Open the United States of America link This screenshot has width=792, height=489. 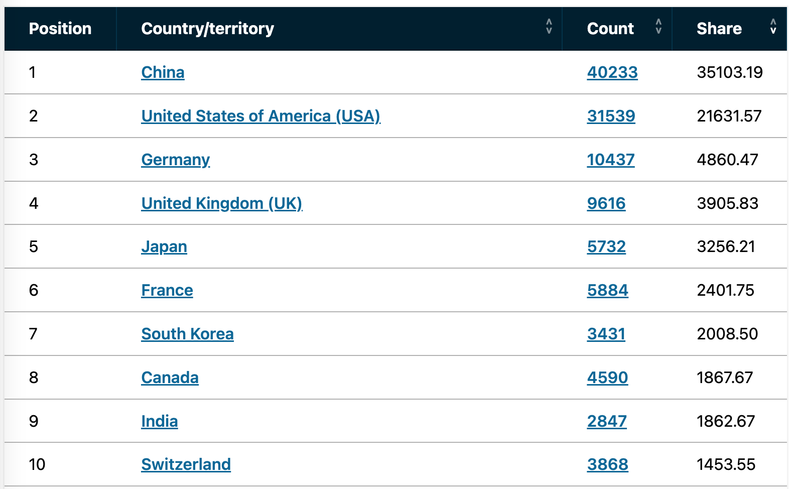pos(260,115)
